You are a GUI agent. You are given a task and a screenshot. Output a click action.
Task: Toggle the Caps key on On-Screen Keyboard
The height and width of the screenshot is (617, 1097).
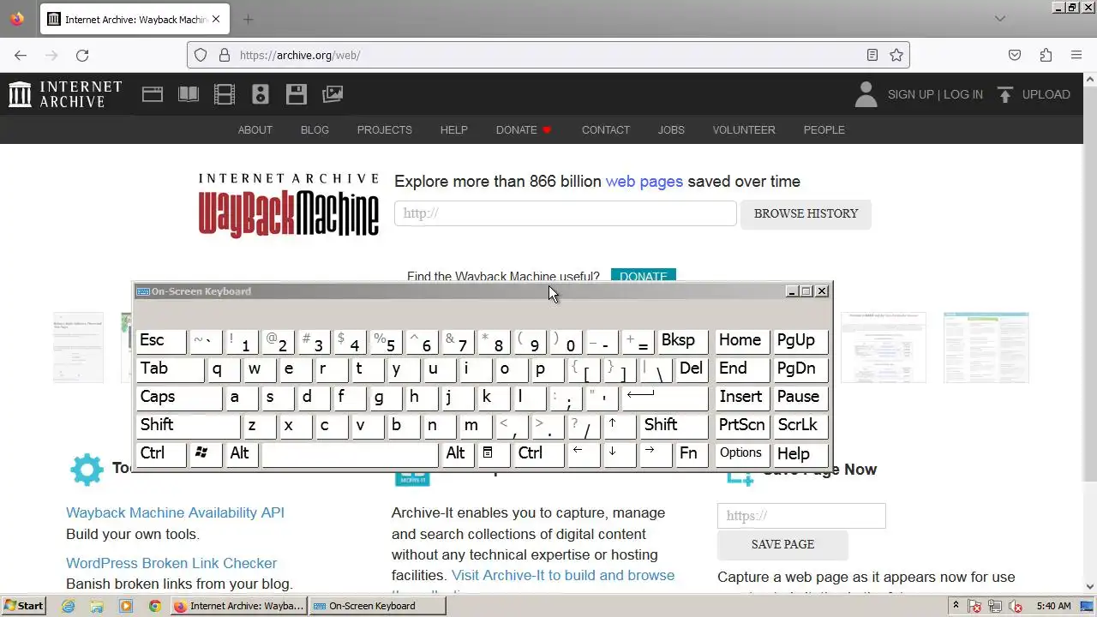pyautogui.click(x=179, y=397)
